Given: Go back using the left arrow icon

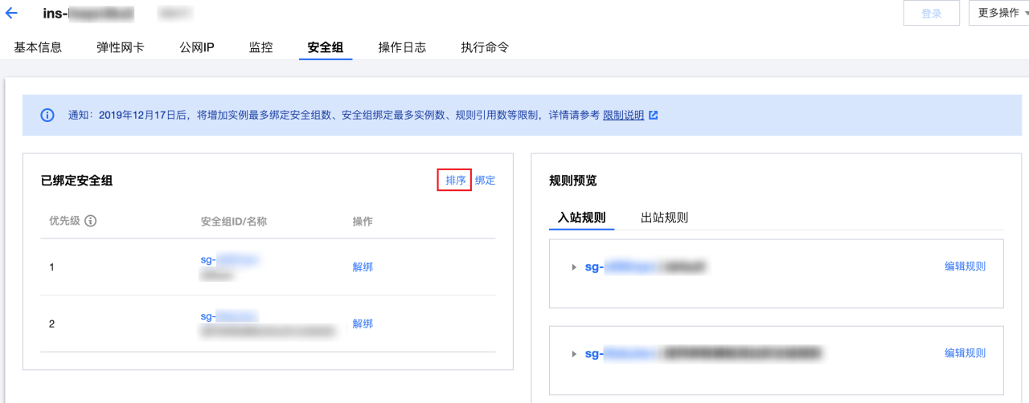Looking at the screenshot, I should [11, 14].
